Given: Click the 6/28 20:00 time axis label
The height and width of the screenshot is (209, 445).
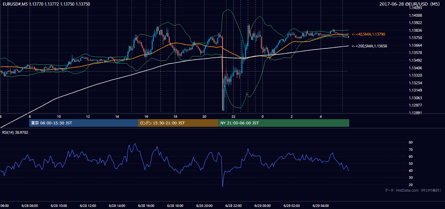Looking at the screenshot, I should pos(204,206).
